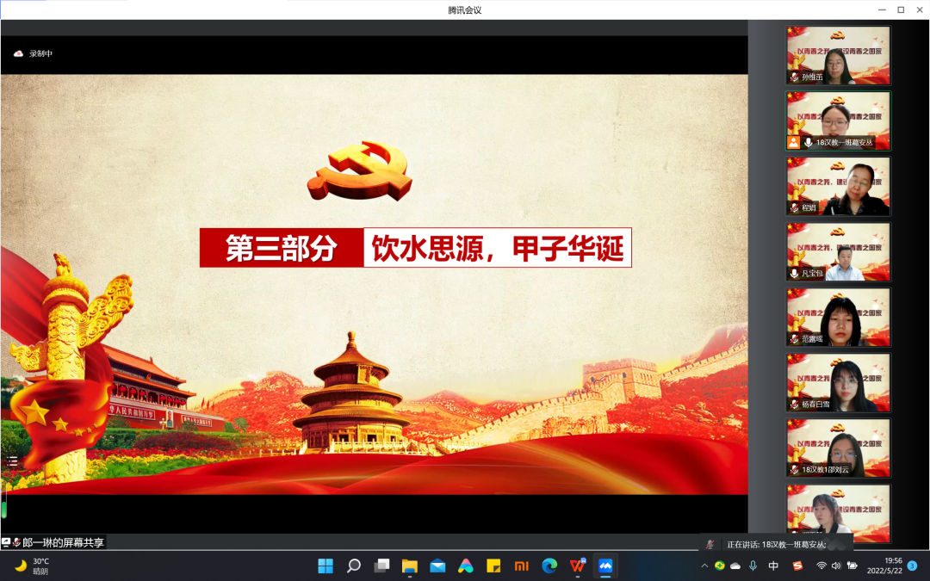Image resolution: width=930 pixels, height=581 pixels.
Task: Click the Sogou input method tray icon
Action: point(797,566)
